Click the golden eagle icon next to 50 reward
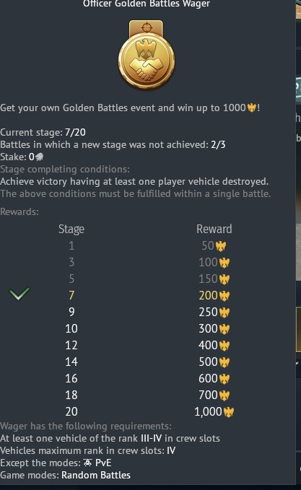Image resolution: width=301 pixels, height=490 pixels. point(221,246)
